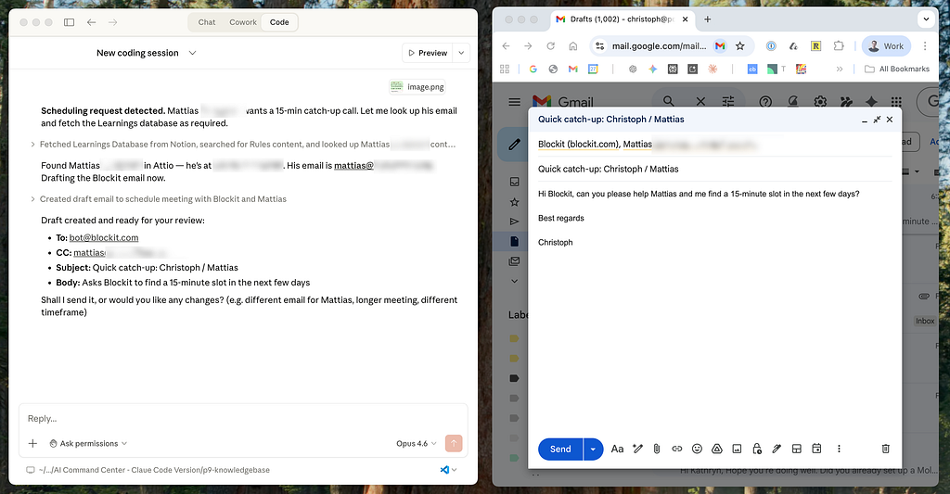Click the plus attach button in Claude
This screenshot has height=494, width=950.
tap(32, 444)
